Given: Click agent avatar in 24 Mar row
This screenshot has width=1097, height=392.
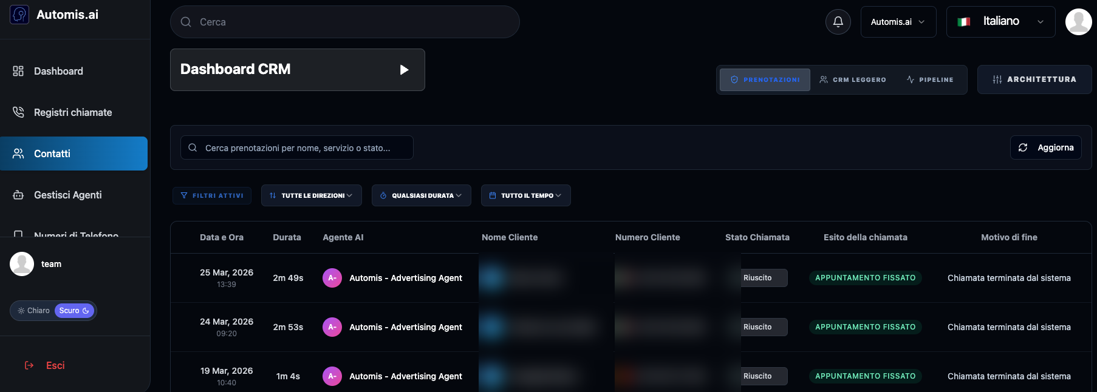Looking at the screenshot, I should [x=332, y=327].
